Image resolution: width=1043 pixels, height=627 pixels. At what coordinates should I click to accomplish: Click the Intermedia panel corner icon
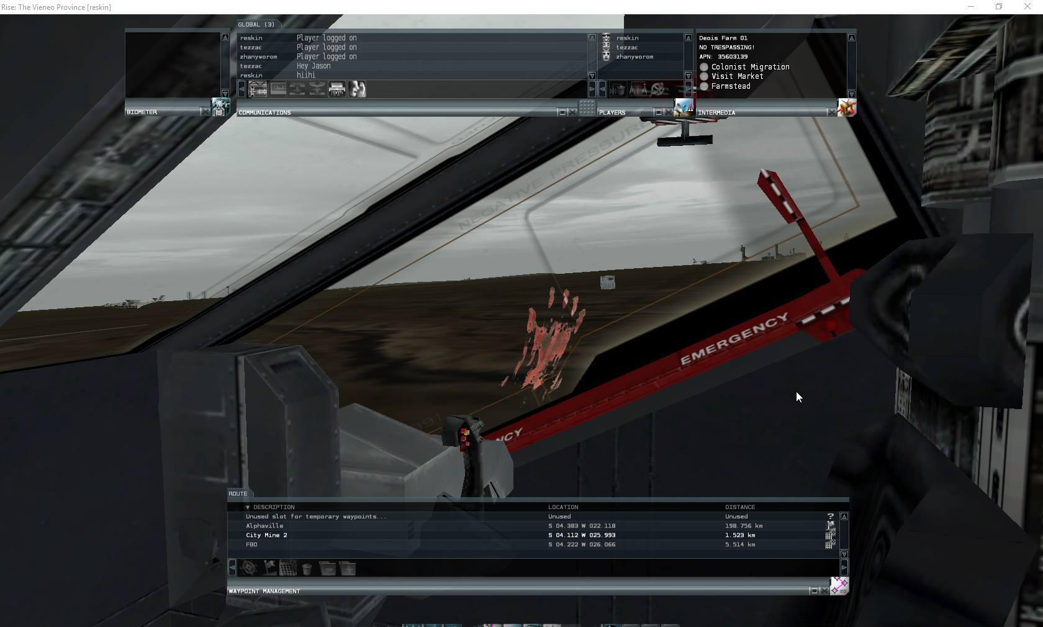846,107
